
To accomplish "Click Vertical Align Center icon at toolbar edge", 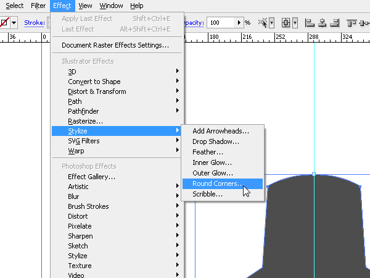I will pos(365,23).
